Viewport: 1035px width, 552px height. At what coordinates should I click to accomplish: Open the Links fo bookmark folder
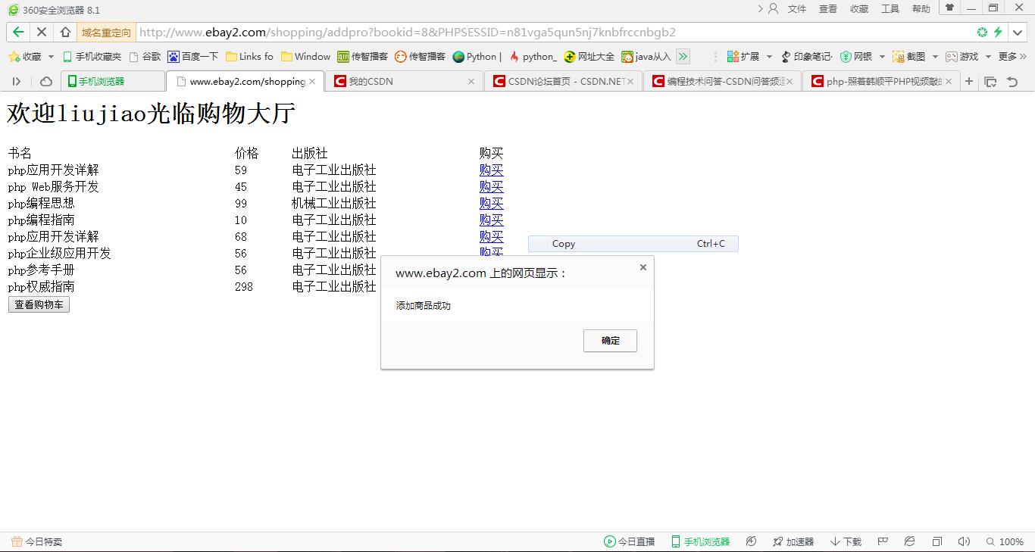[x=250, y=57]
